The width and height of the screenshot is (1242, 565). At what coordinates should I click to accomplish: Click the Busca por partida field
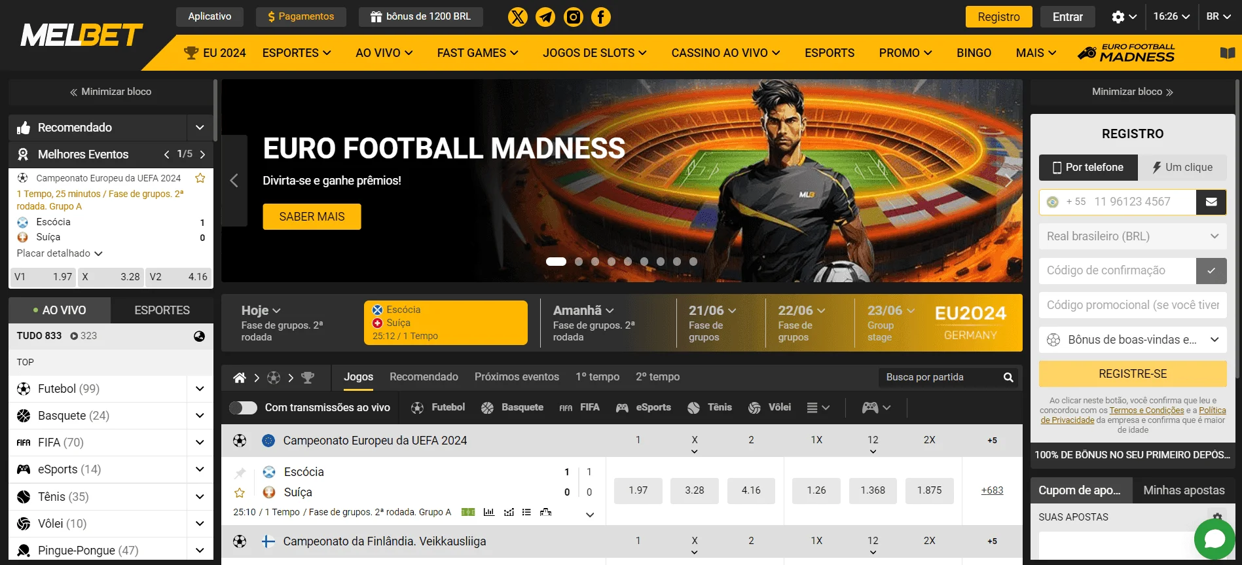click(x=940, y=377)
